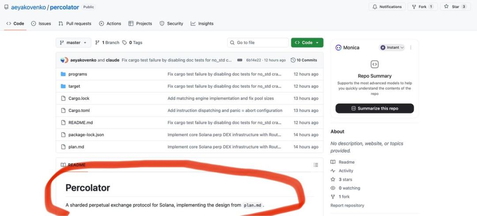Switch to the Issues tab
This screenshot has height=216, width=477.
point(41,23)
